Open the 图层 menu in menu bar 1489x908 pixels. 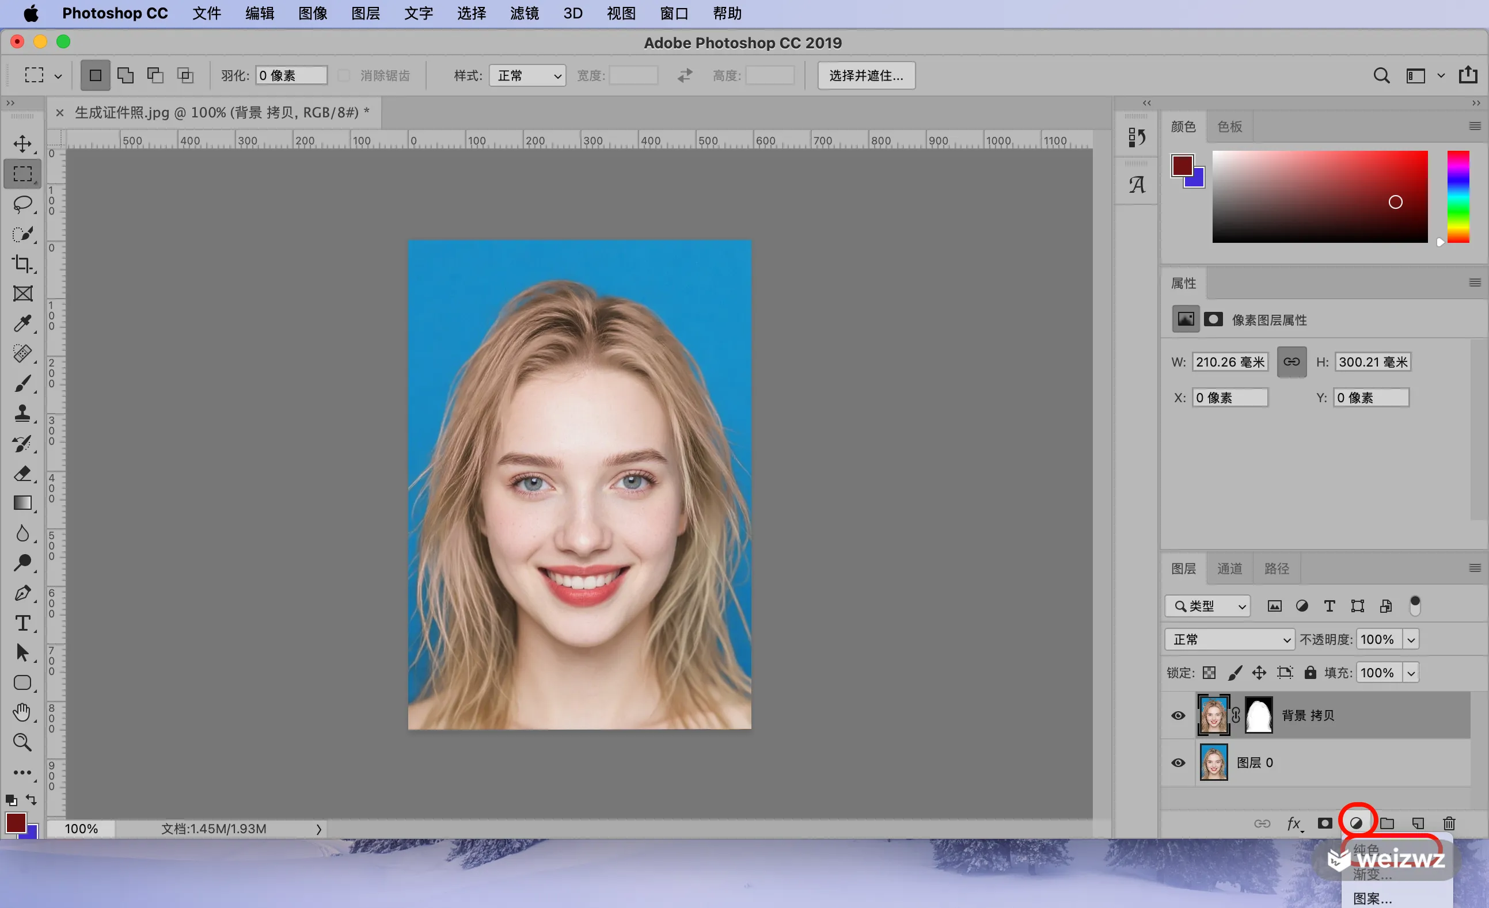pos(366,13)
